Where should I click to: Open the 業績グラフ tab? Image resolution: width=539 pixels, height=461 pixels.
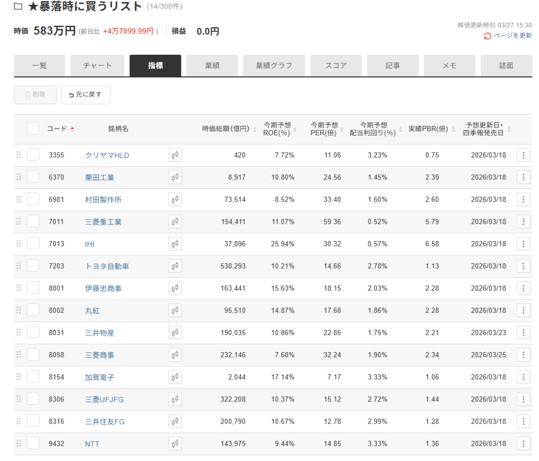(x=274, y=66)
